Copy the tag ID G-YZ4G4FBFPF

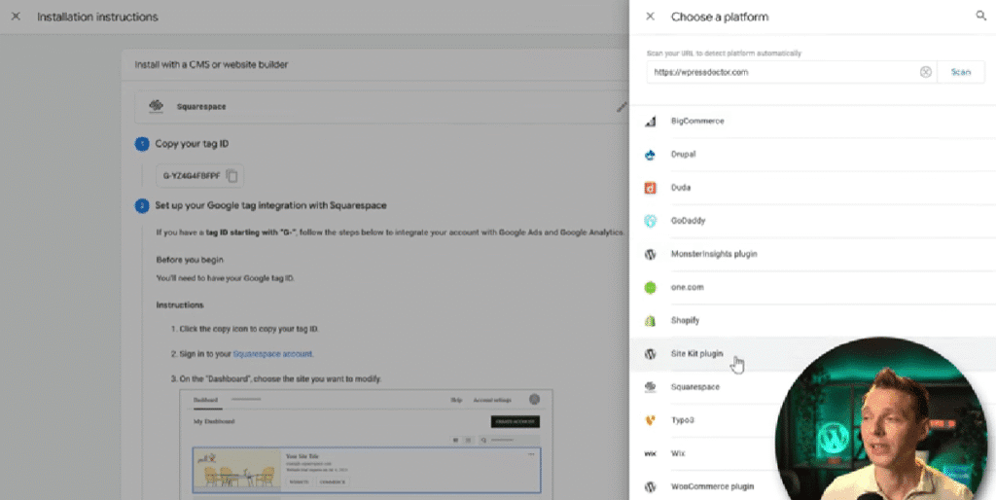(x=232, y=176)
